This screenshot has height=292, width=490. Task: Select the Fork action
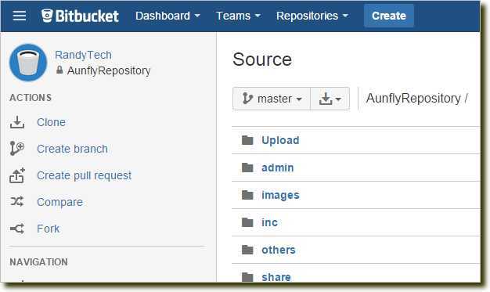[x=48, y=229]
